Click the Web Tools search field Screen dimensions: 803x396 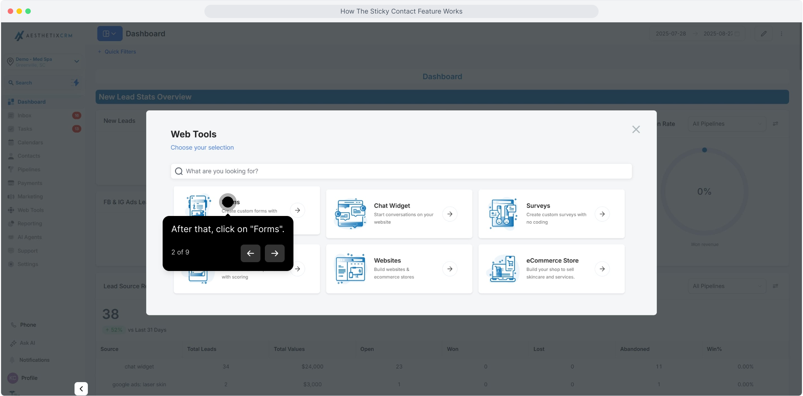pyautogui.click(x=401, y=171)
